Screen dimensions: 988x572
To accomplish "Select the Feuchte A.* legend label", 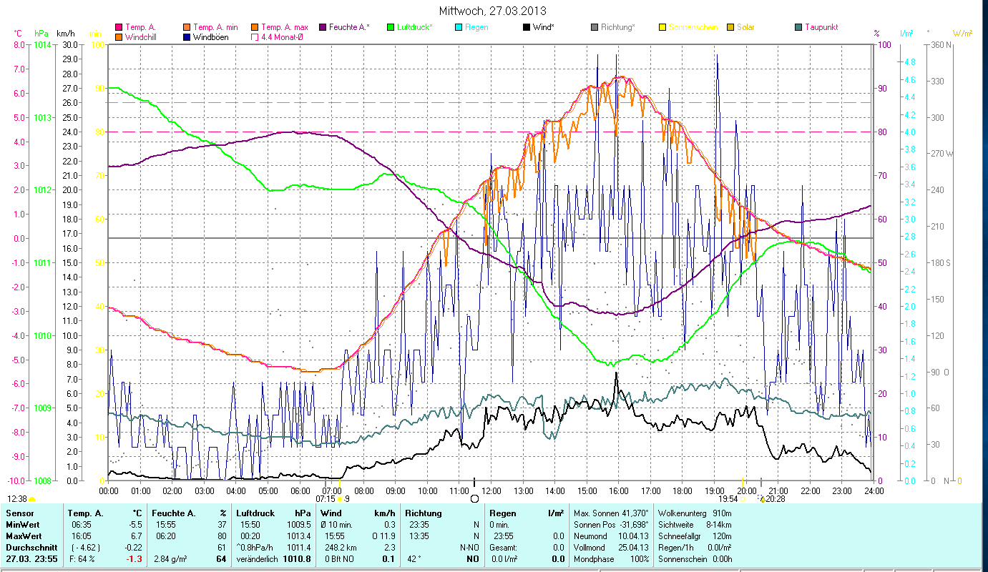I will click(349, 27).
